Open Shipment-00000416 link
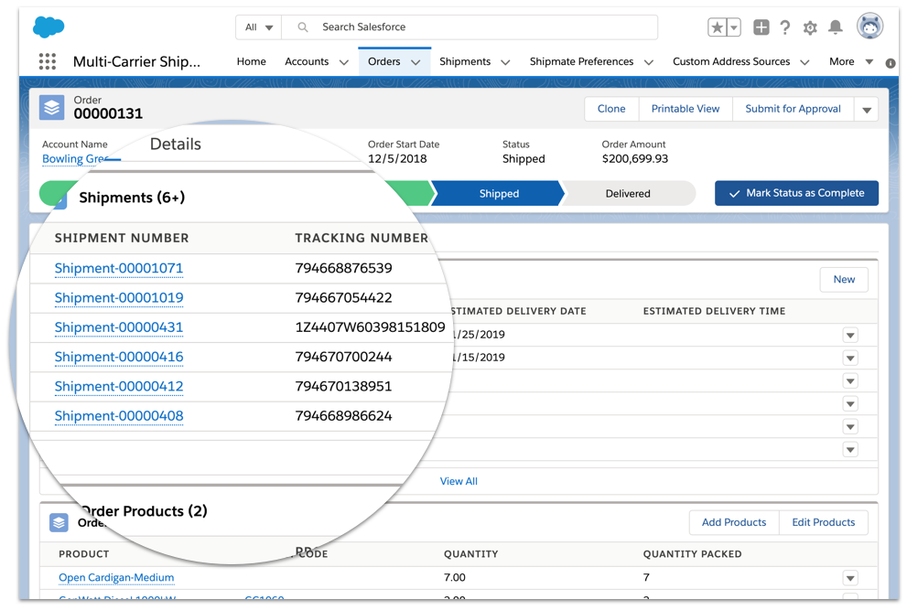Image resolution: width=907 pixels, height=610 pixels. coord(119,357)
